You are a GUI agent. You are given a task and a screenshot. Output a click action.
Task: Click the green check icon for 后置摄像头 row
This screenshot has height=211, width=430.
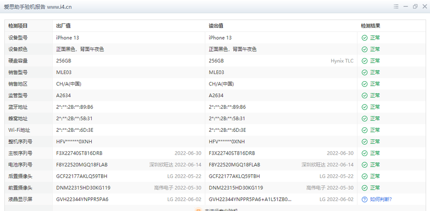pos(365,176)
